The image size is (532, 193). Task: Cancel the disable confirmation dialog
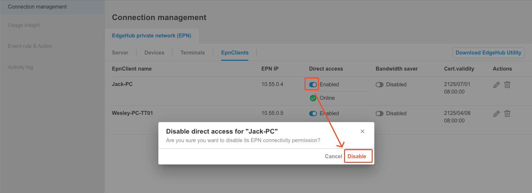(333, 156)
